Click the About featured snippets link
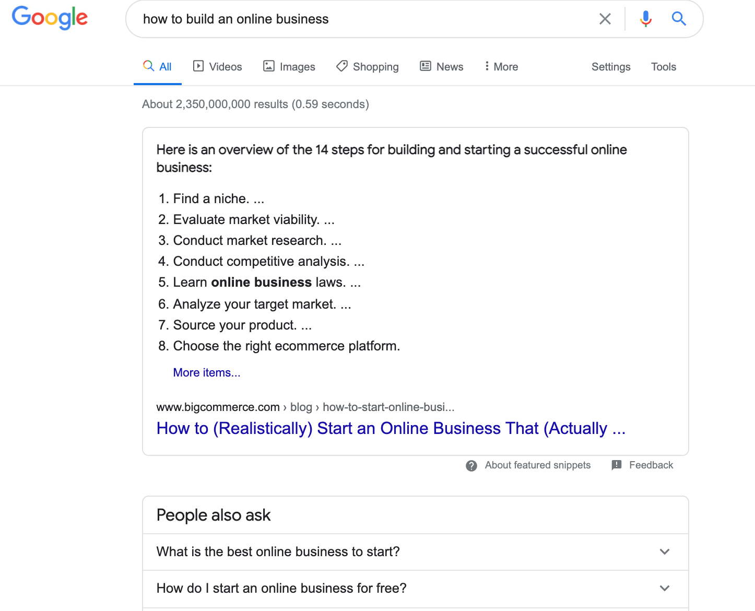 (x=537, y=465)
